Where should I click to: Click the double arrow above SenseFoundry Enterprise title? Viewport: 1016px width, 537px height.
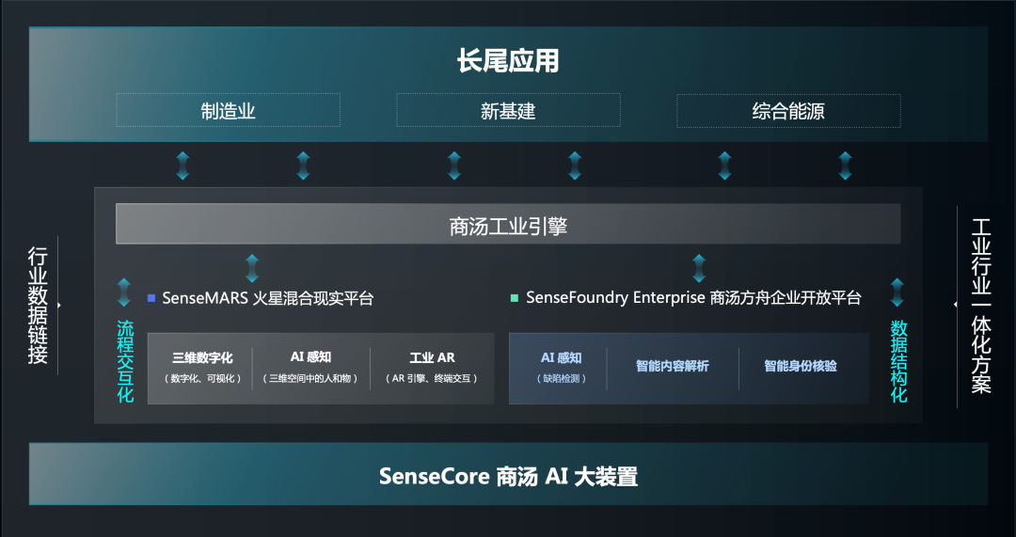(698, 268)
